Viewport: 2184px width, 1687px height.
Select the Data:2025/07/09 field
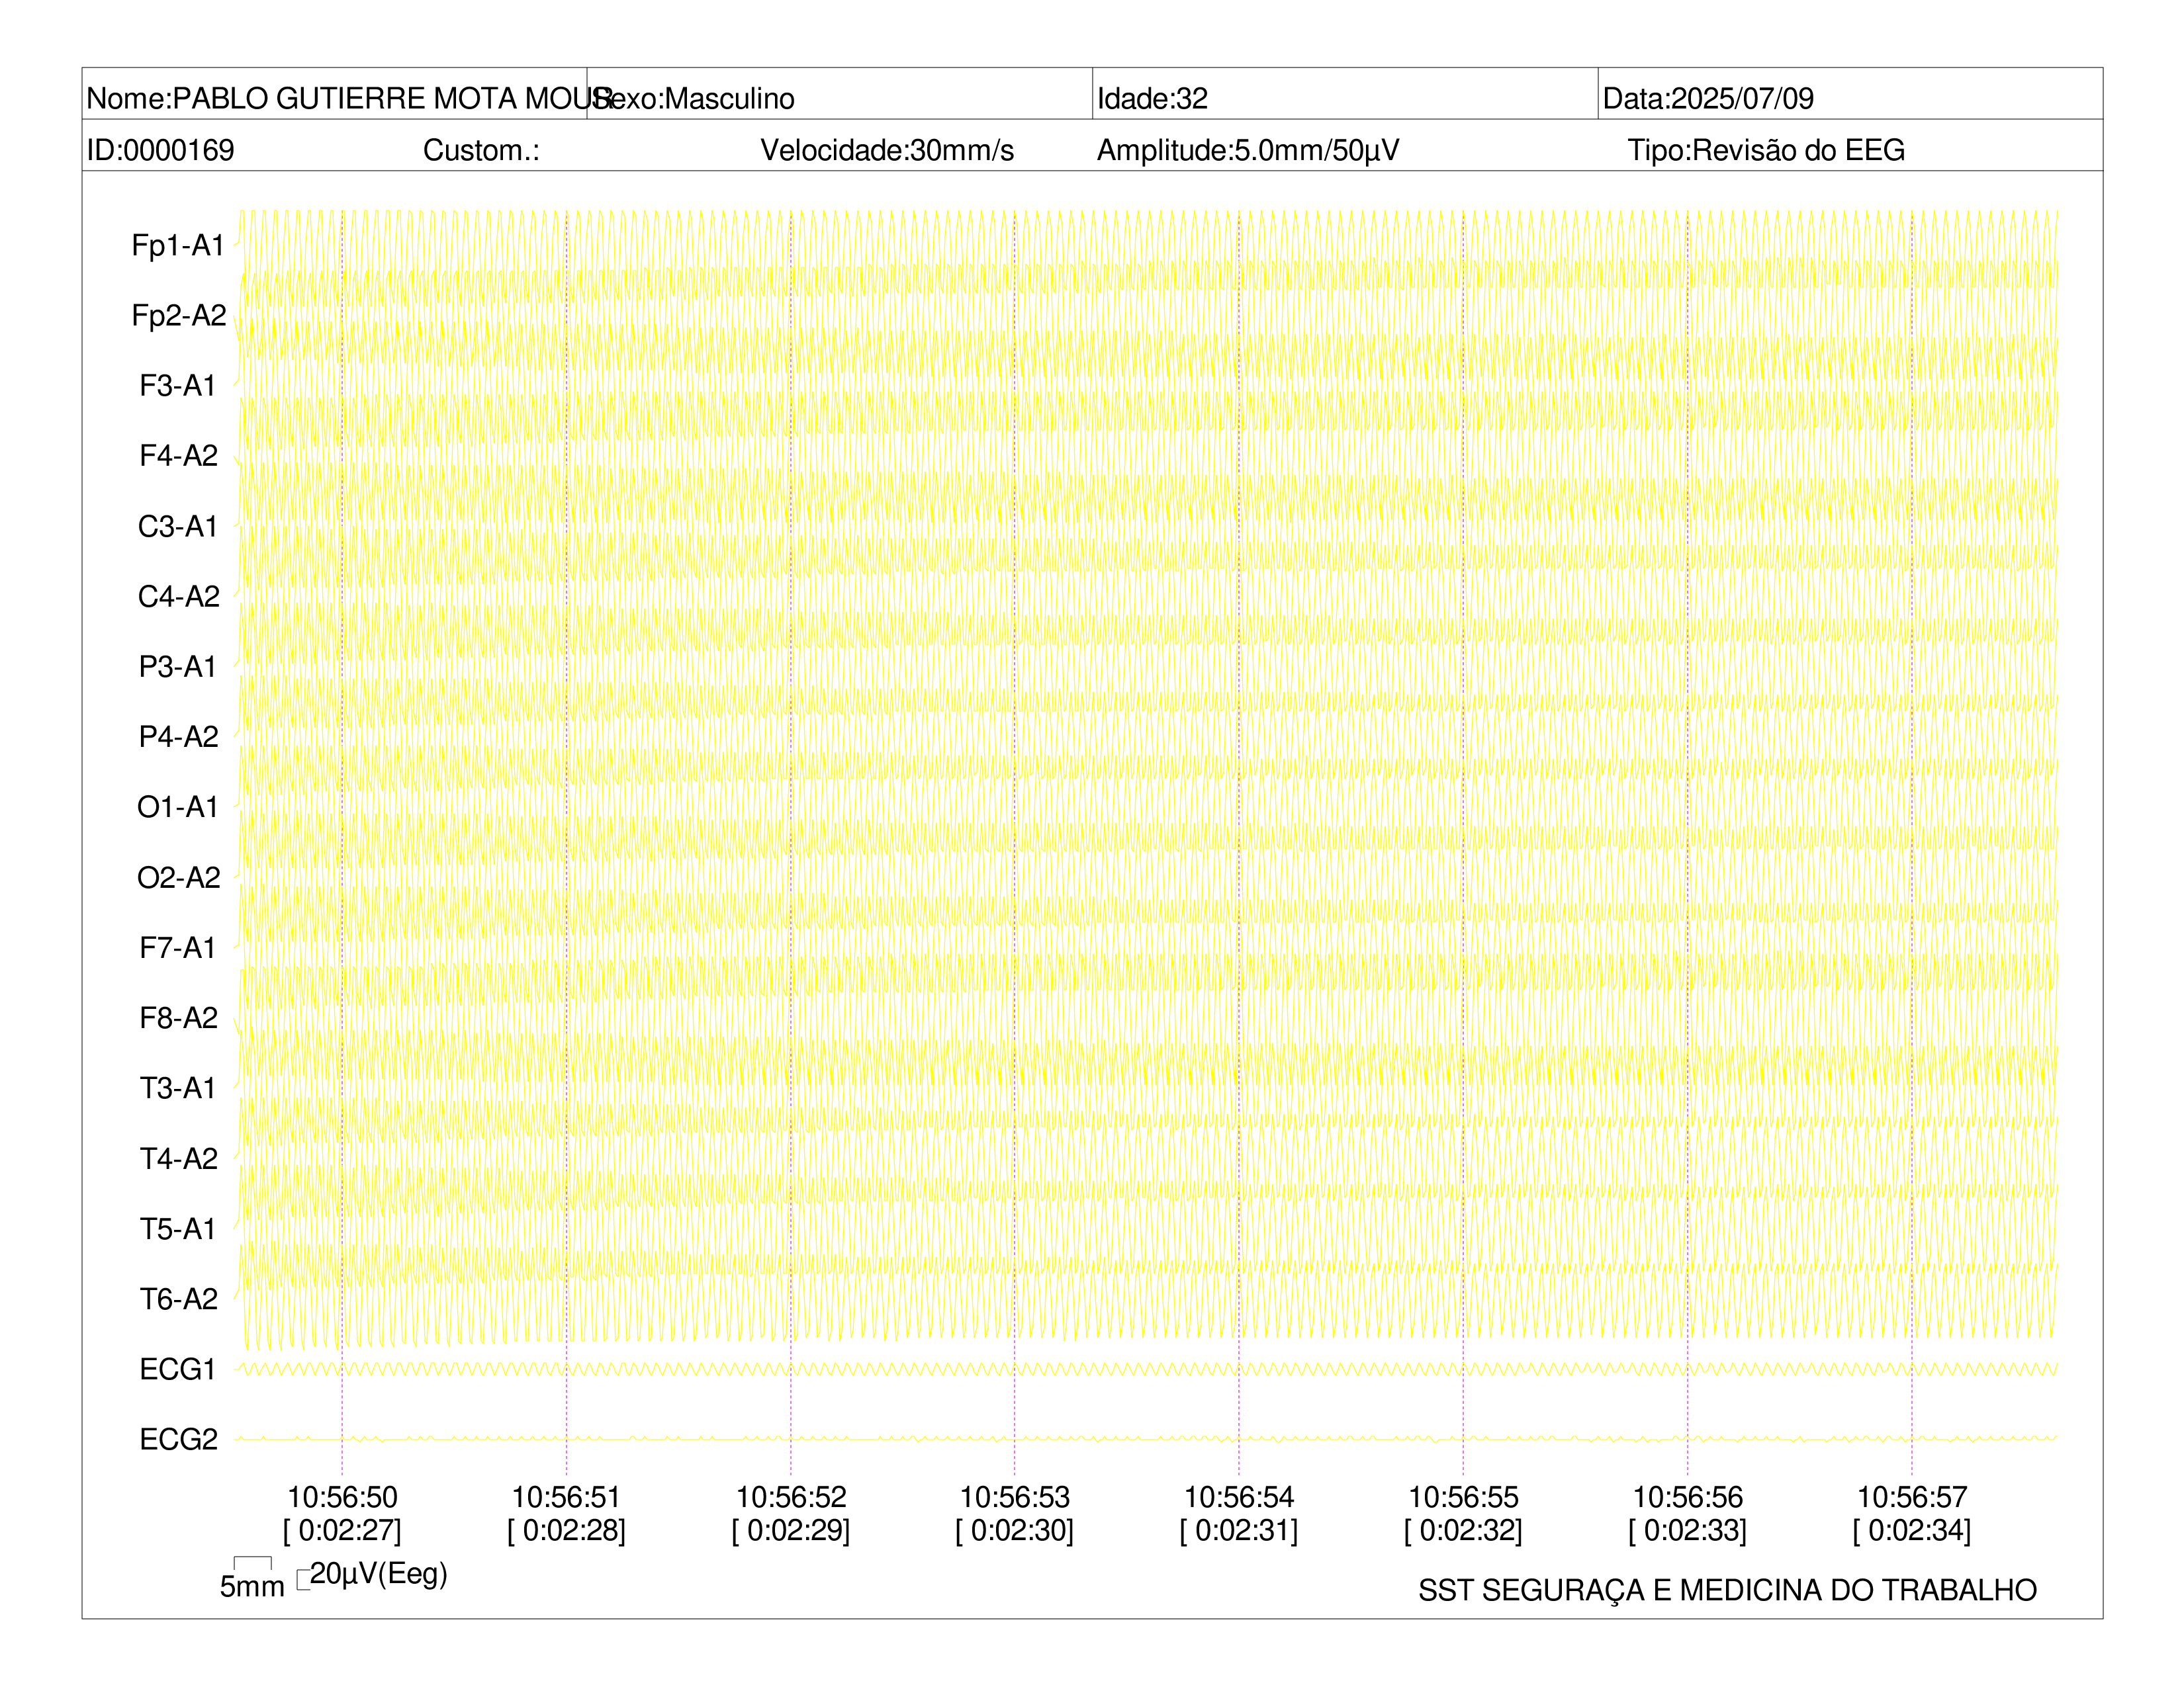pyautogui.click(x=1707, y=98)
